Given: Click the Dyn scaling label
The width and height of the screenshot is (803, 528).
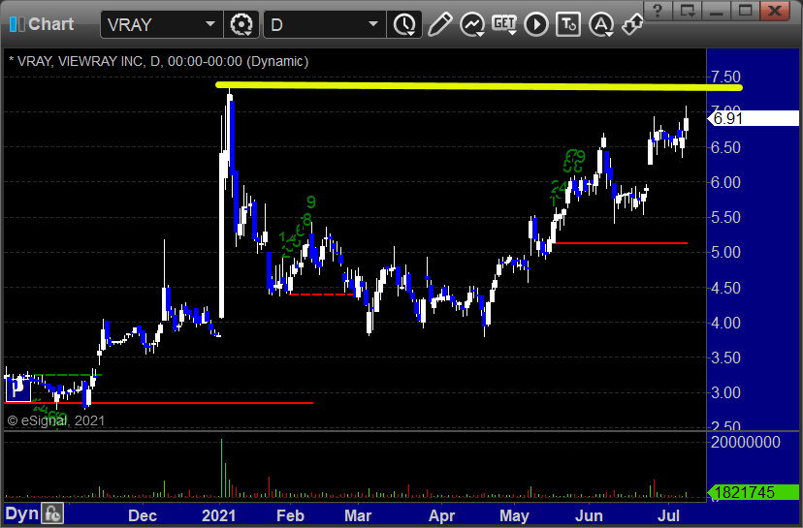Looking at the screenshot, I should pyautogui.click(x=21, y=513).
